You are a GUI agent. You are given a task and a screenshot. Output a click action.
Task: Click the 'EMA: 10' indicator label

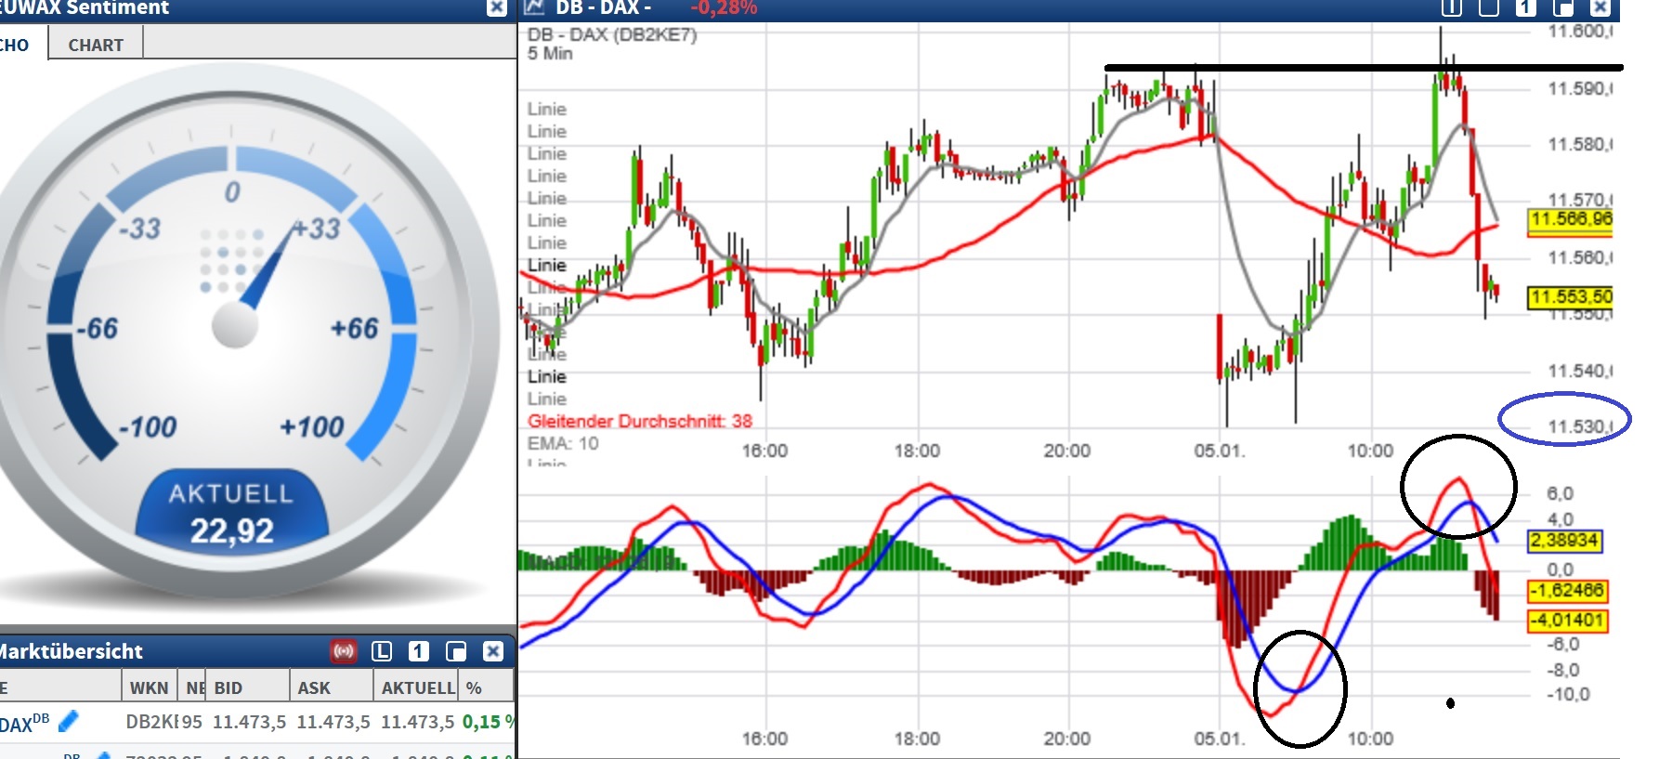[x=563, y=443]
